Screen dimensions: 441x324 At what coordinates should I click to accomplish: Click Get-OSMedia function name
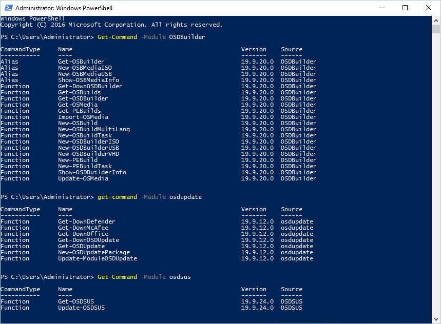(78, 105)
